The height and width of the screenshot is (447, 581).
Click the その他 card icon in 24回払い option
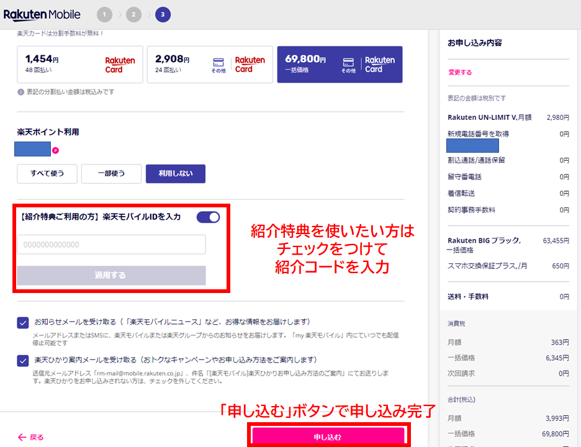[x=218, y=65]
